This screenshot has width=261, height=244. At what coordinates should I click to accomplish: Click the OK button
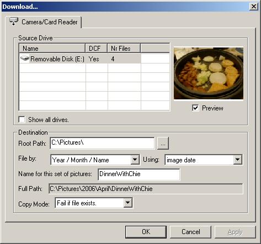[146, 232]
